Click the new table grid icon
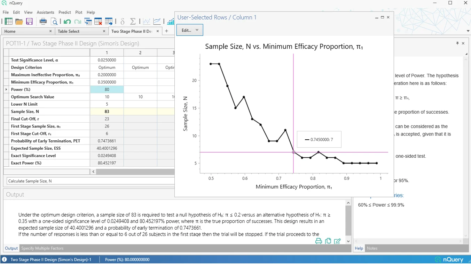 (9, 22)
